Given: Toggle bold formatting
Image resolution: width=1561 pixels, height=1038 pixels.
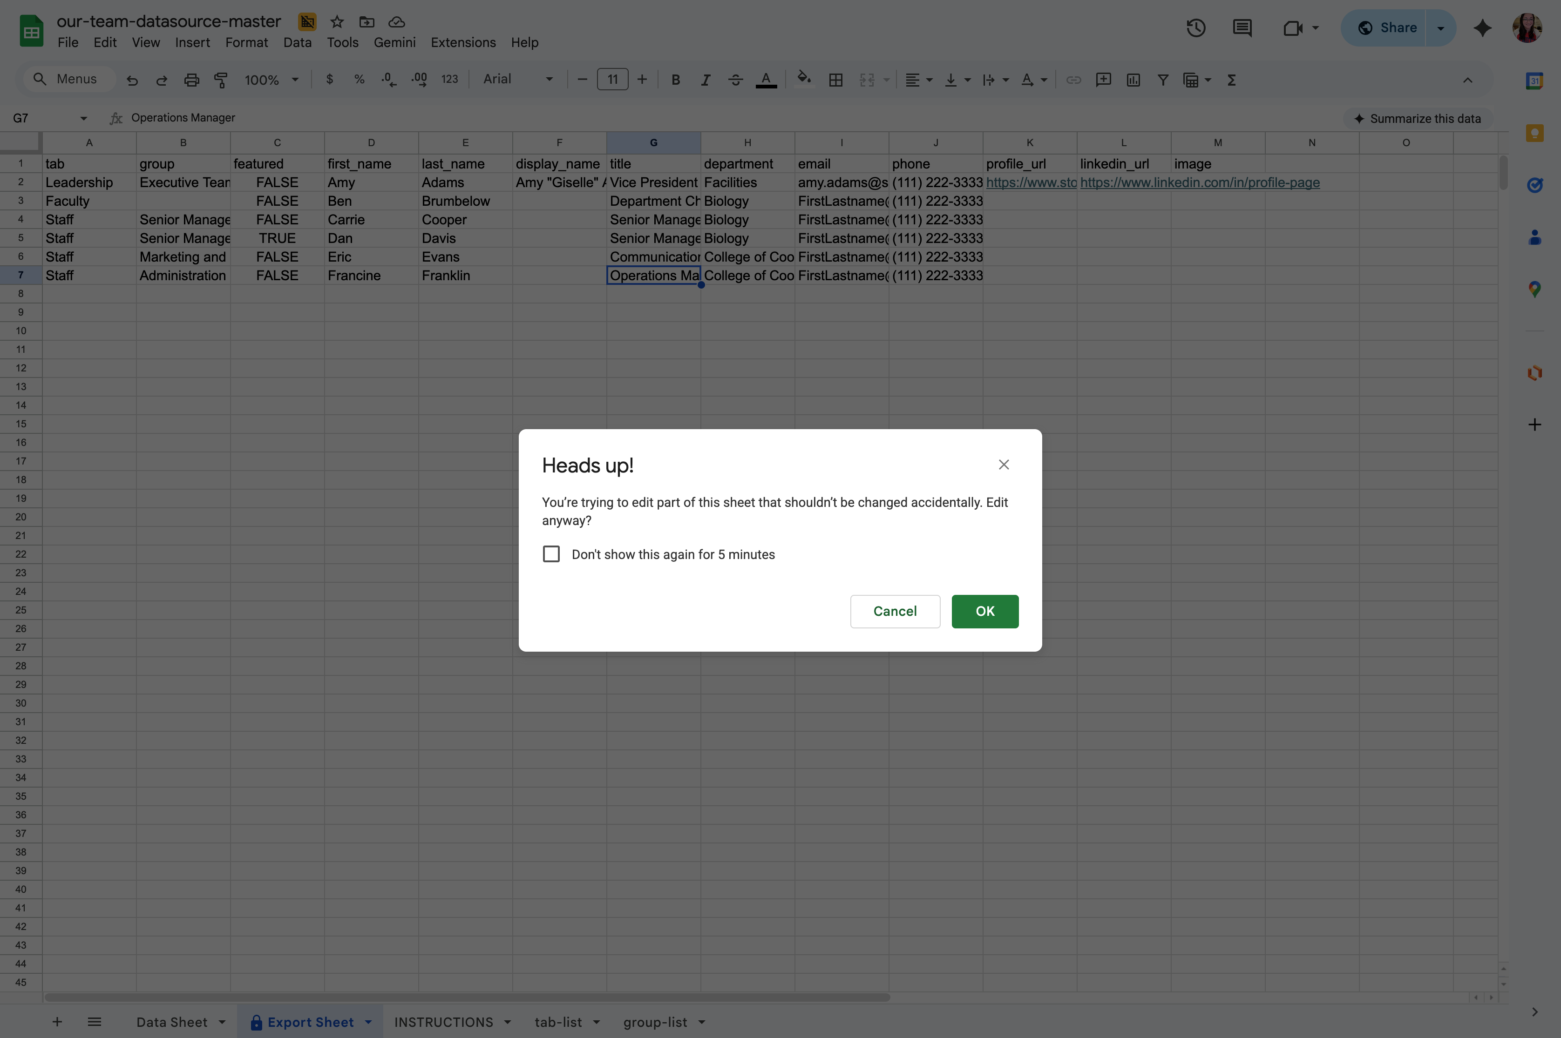Looking at the screenshot, I should 676,80.
